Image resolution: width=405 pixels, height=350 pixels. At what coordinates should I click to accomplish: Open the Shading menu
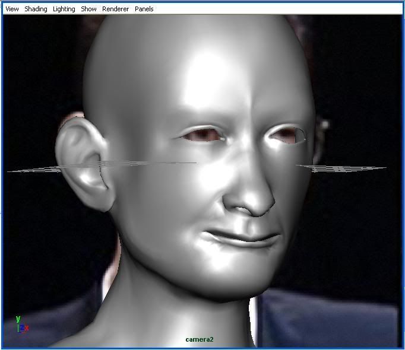36,9
